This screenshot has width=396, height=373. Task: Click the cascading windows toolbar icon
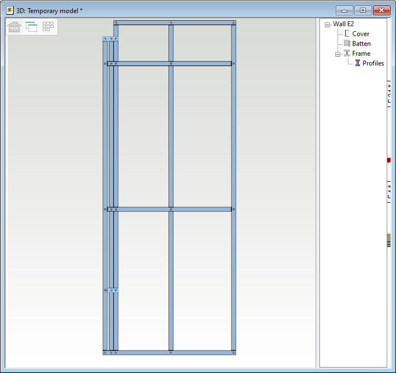coord(31,27)
